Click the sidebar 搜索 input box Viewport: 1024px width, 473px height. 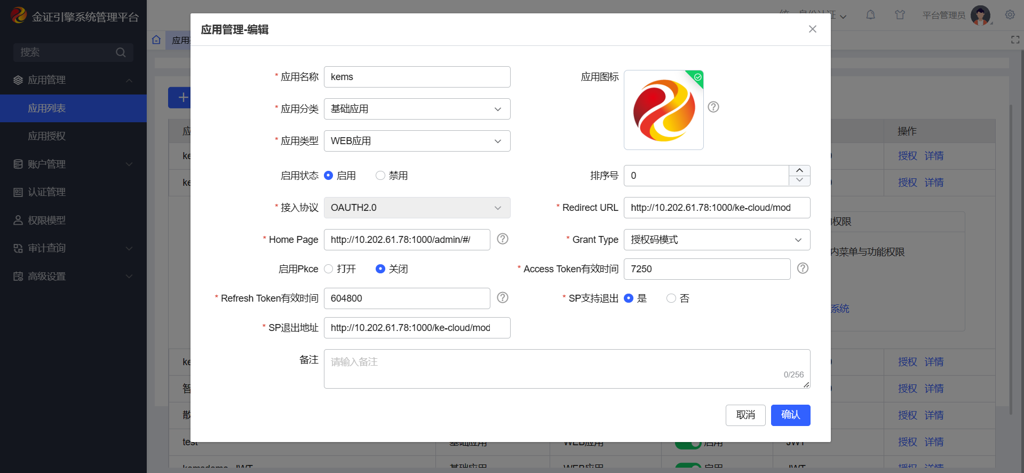tap(73, 52)
